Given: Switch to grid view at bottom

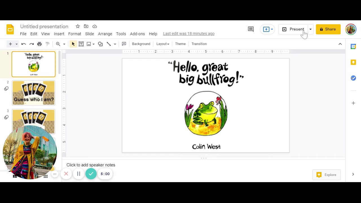Looking at the screenshot, I should (45, 176).
